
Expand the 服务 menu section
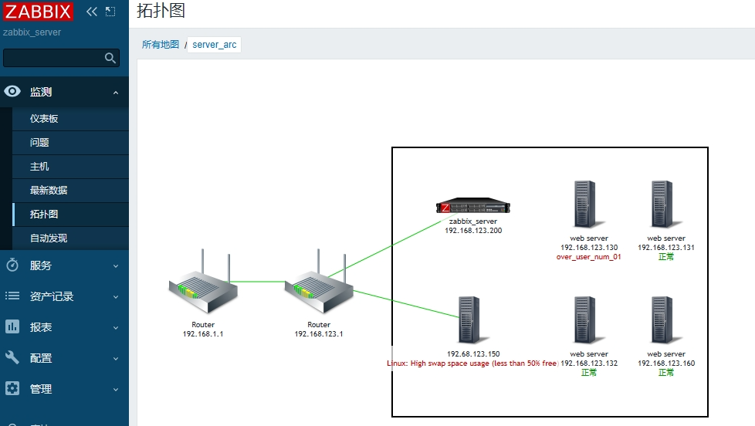point(65,265)
